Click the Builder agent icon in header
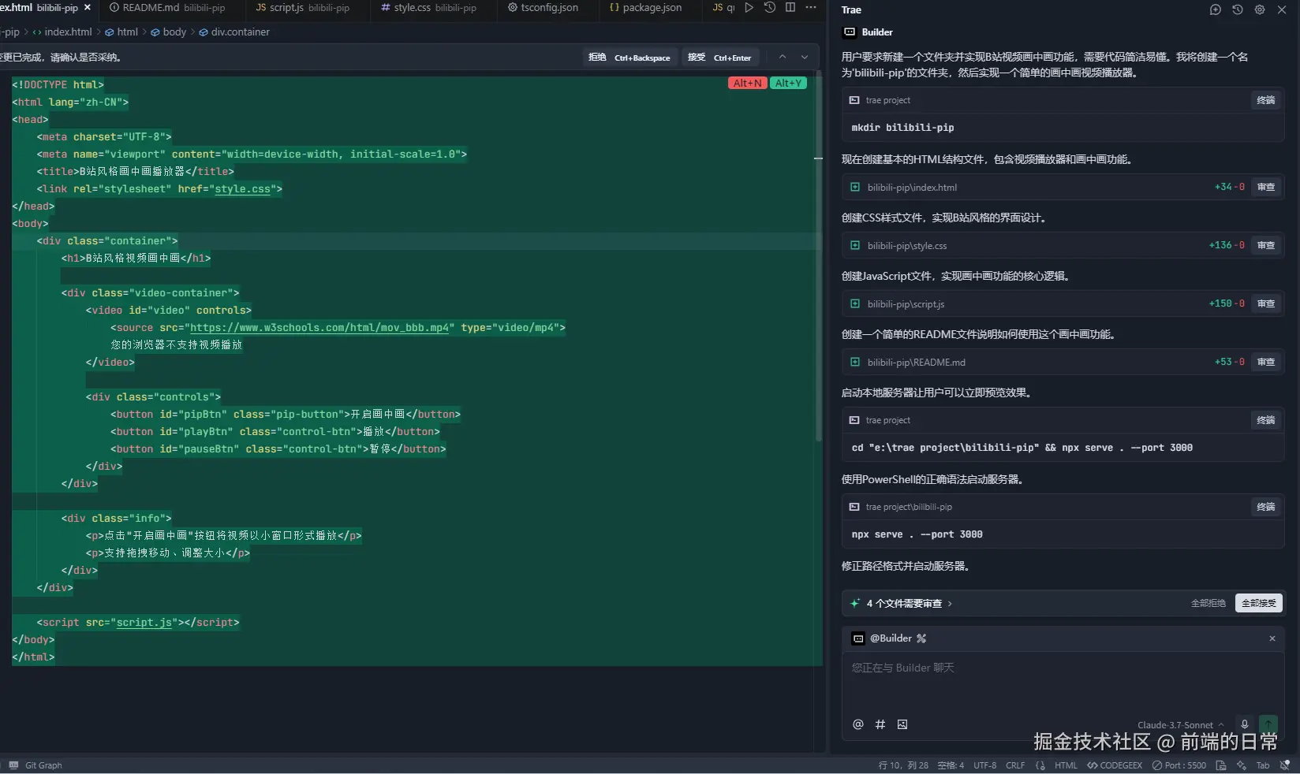The height and width of the screenshot is (774, 1300). click(x=850, y=32)
